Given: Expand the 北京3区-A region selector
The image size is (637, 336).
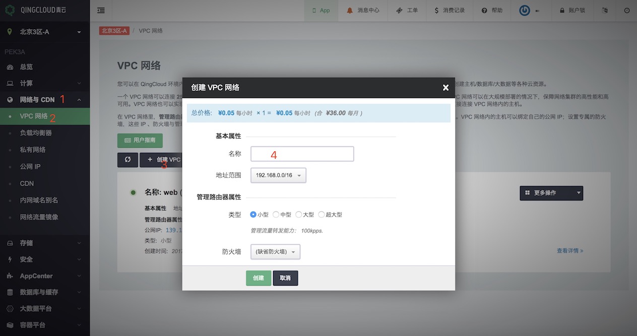Looking at the screenshot, I should tap(44, 32).
